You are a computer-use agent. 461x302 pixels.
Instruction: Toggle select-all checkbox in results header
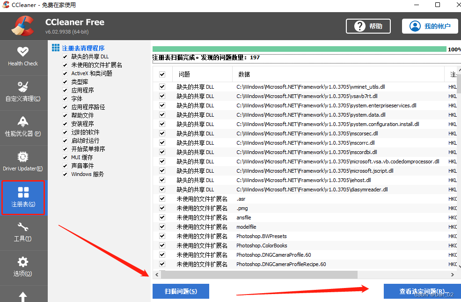tap(162, 75)
